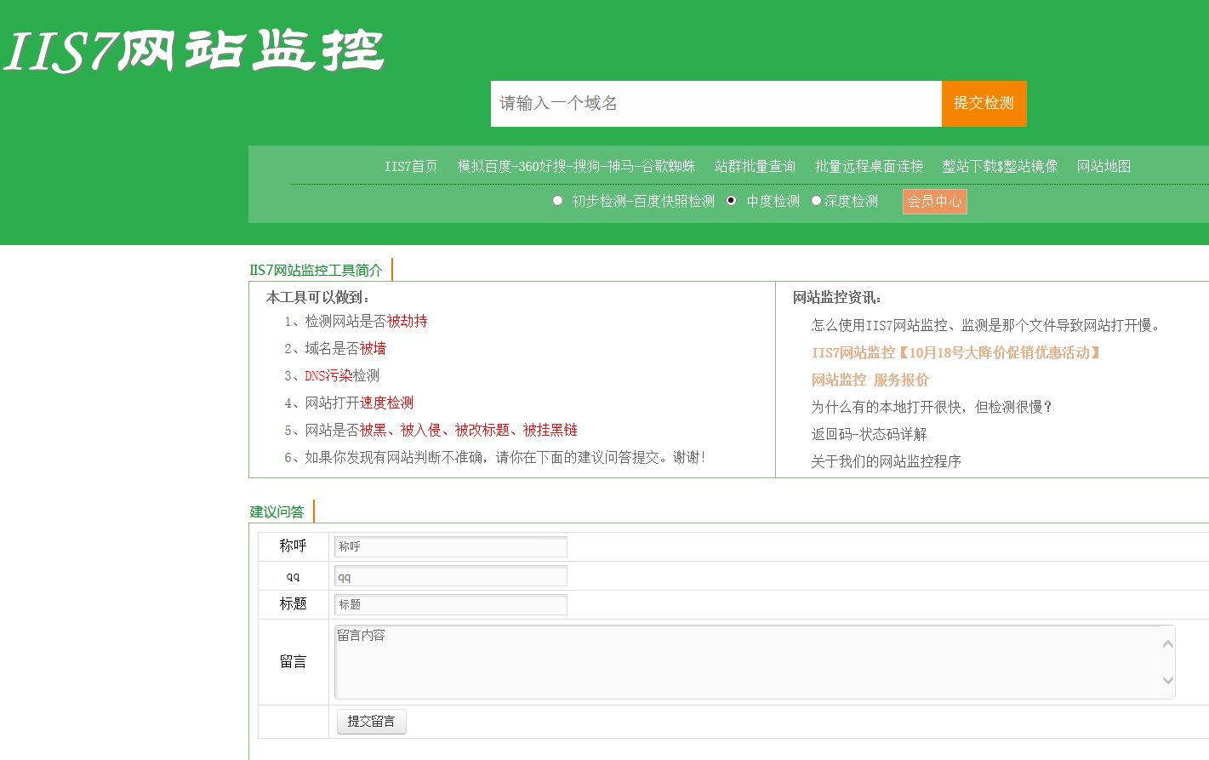The image size is (1209, 760).
Task: Open the 关于我们的网站监控程序 link
Action: 886,461
